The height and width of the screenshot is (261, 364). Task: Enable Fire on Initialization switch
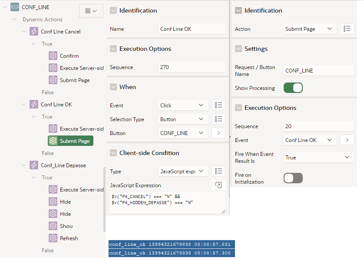[x=293, y=178]
